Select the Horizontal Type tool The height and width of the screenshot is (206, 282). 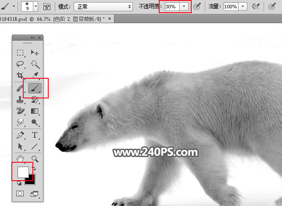click(34, 135)
